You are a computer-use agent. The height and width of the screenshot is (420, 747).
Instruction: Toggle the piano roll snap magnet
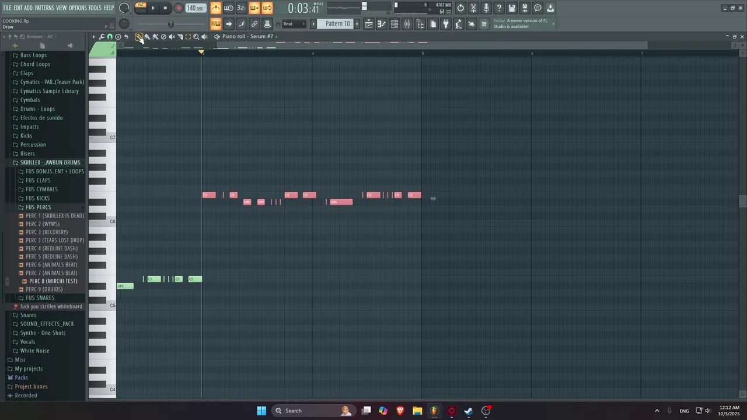[110, 36]
